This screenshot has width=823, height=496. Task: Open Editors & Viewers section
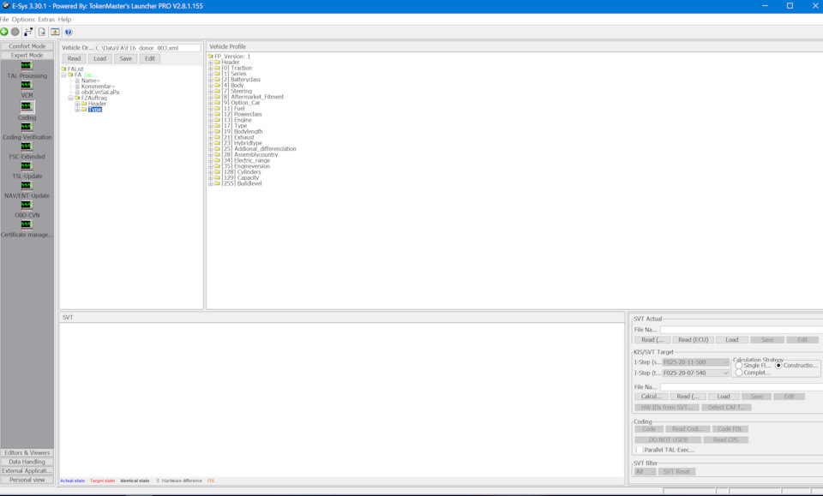[x=27, y=452]
